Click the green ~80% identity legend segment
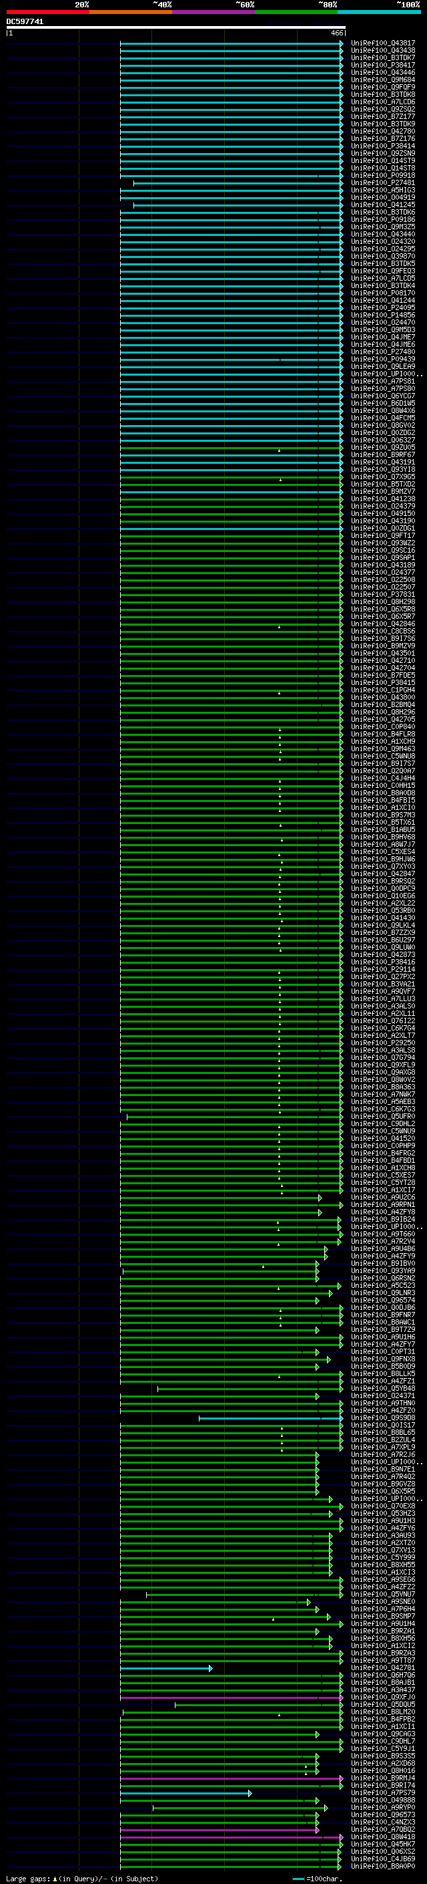Screen dimensions: 427x1884 296,12
